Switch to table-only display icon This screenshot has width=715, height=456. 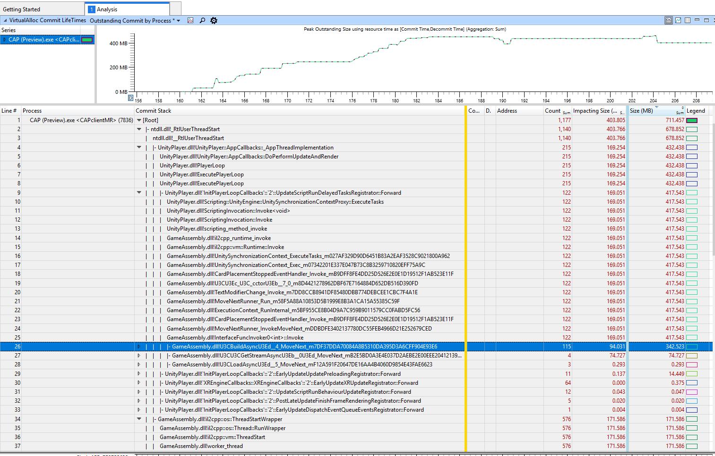[x=687, y=20]
